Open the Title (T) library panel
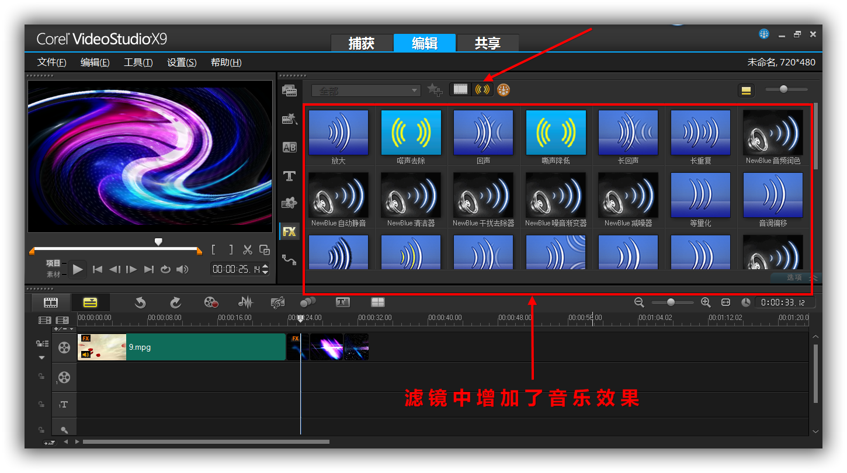 coord(289,176)
